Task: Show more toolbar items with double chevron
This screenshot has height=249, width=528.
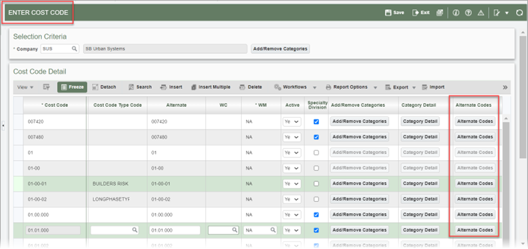Action: pyautogui.click(x=505, y=88)
